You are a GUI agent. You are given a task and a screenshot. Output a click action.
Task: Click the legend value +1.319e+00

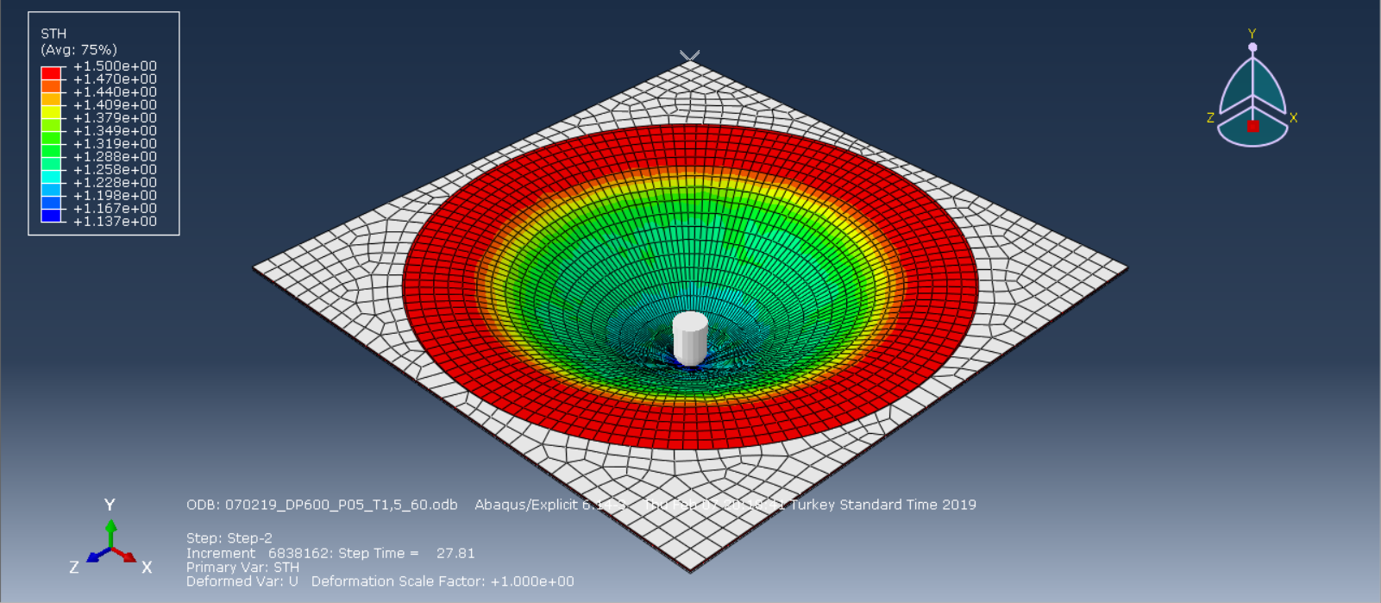coord(115,144)
